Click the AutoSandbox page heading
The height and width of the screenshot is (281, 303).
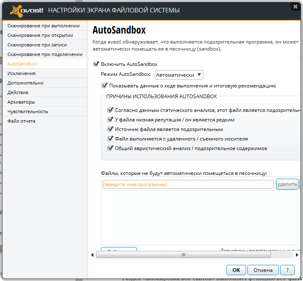pos(119,30)
